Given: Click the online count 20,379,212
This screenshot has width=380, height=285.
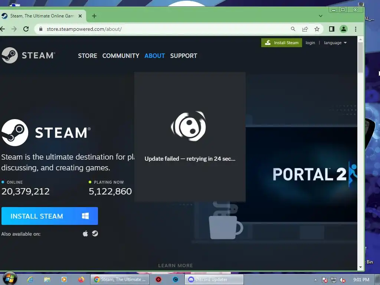Looking at the screenshot, I should pos(26,191).
